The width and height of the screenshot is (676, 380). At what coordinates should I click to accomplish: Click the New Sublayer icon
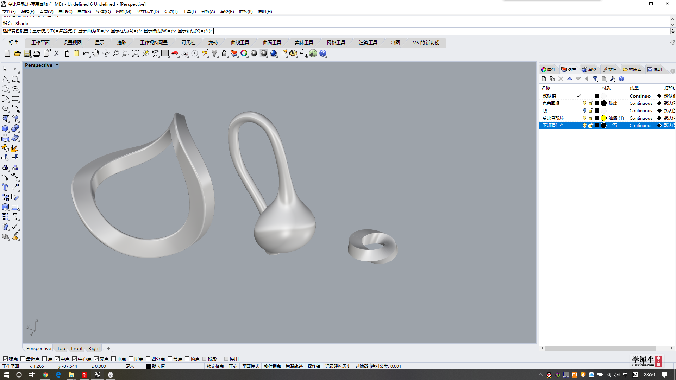(x=552, y=79)
